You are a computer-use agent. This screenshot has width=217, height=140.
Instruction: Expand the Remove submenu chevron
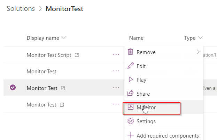[x=198, y=52]
